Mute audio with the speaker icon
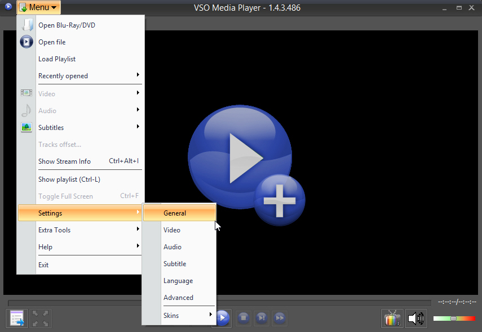Image resolution: width=482 pixels, height=332 pixels. [x=416, y=318]
